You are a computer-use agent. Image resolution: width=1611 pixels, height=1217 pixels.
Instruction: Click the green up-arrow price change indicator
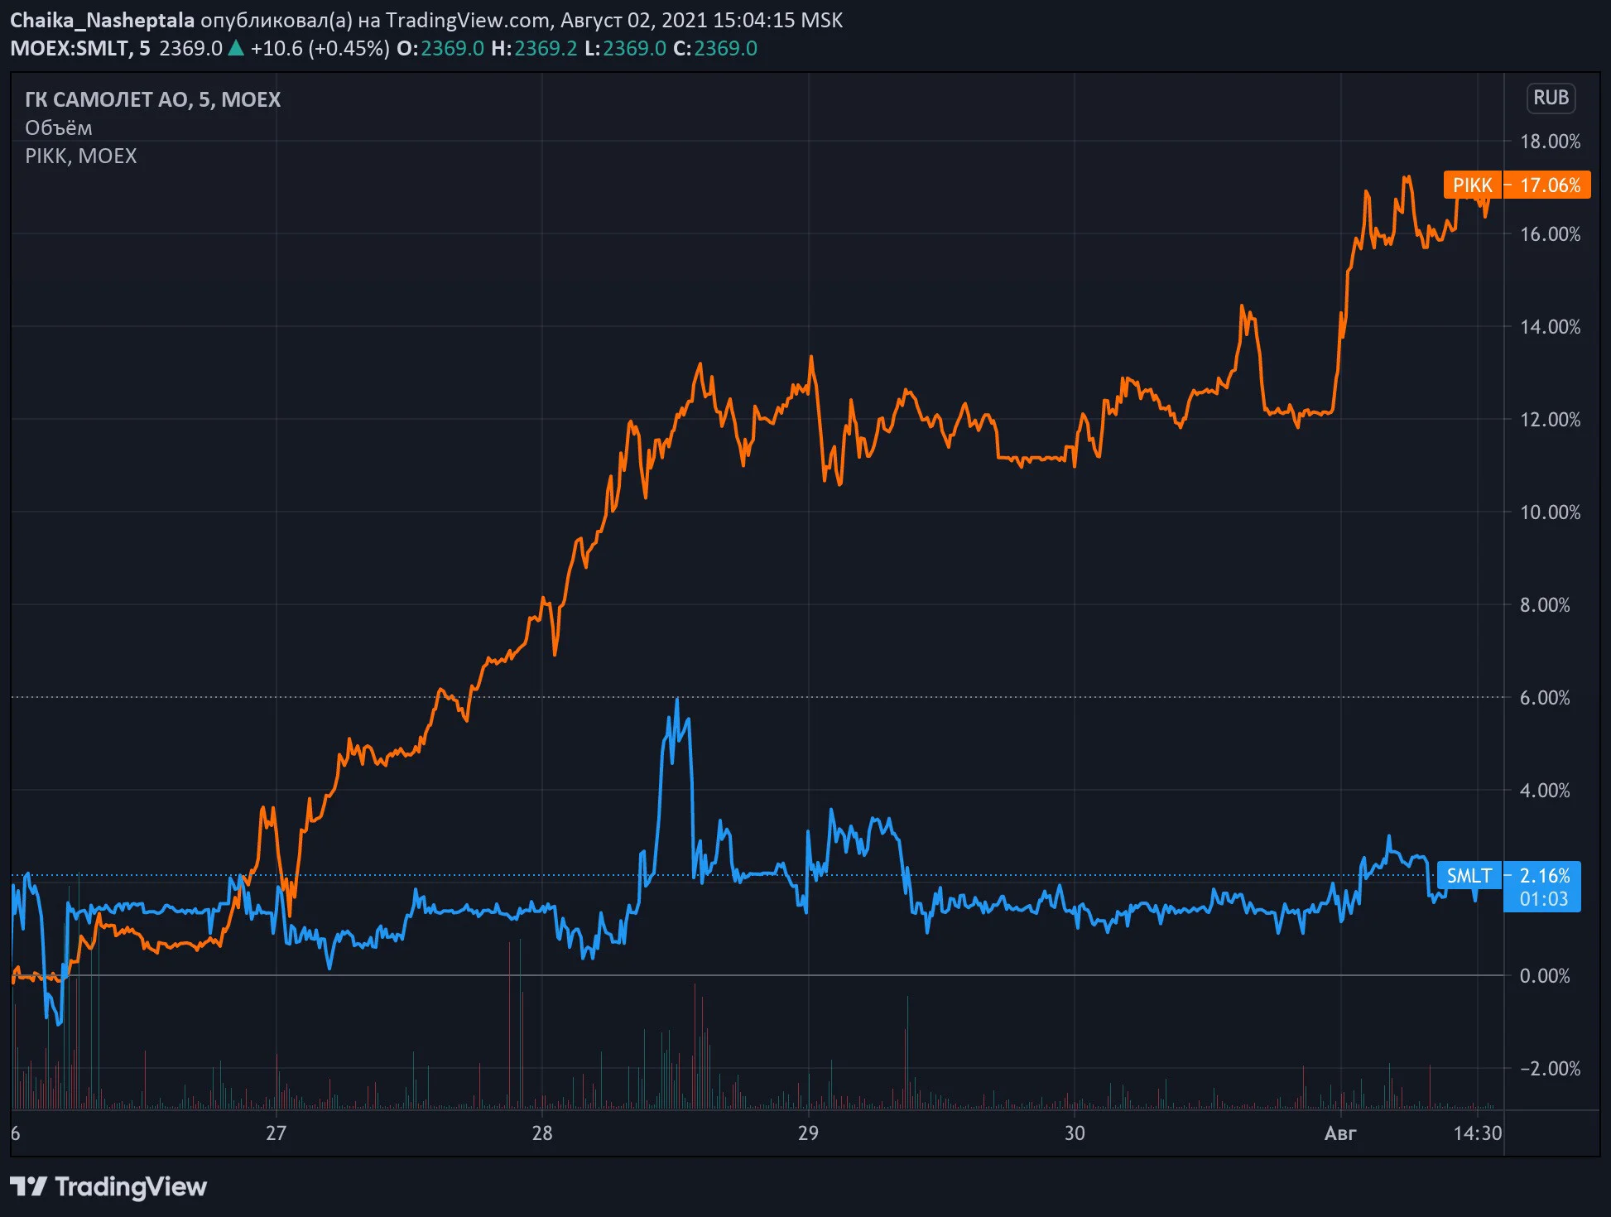236,48
